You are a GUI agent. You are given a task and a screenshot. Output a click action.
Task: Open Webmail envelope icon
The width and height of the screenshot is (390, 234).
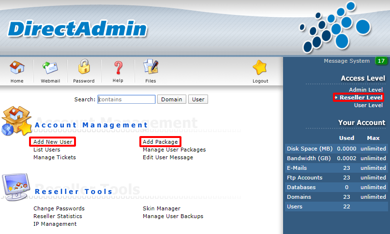click(50, 68)
